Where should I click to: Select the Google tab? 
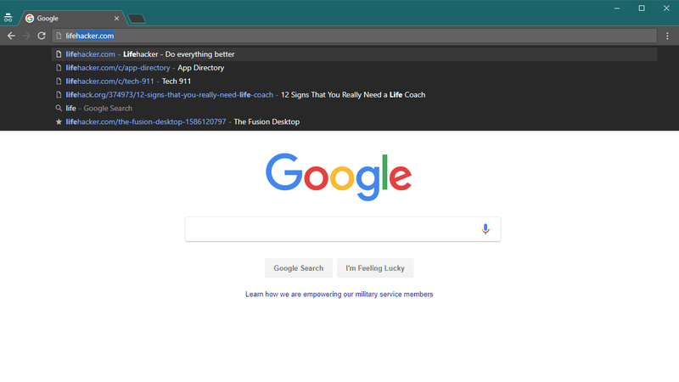pos(71,18)
